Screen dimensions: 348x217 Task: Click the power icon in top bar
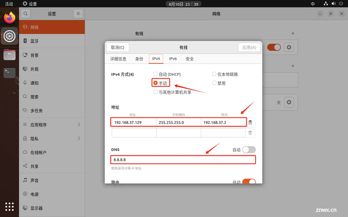(x=341, y=4)
